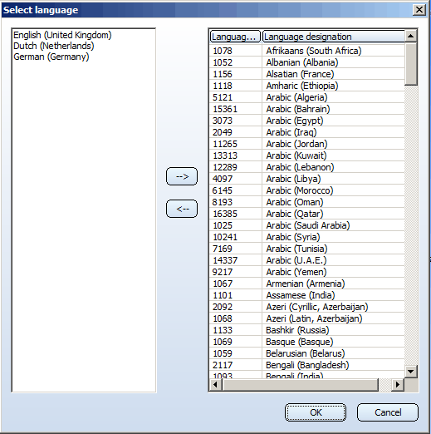The image size is (431, 434).
Task: Select Arabic (Egypt) row
Action: point(307,121)
